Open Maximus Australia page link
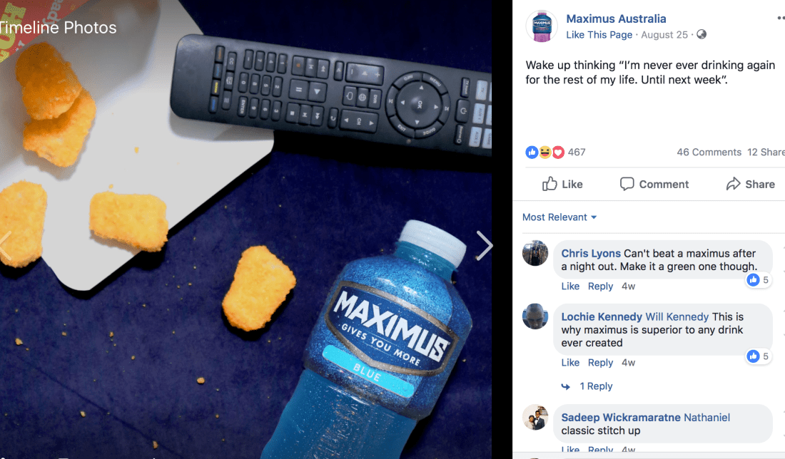Screen dimensions: 785x459 click(x=616, y=19)
